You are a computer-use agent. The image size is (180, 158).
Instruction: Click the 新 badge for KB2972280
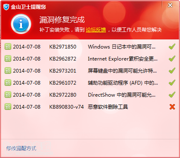8,95
